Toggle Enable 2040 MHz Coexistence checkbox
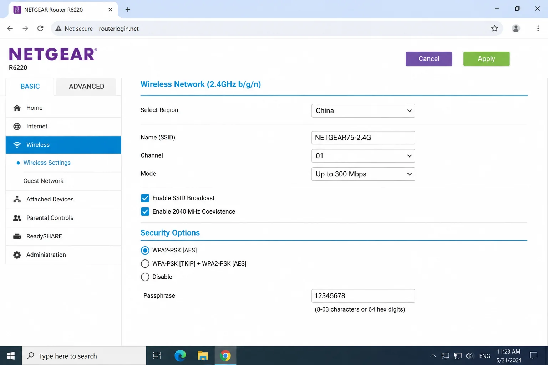Screen dimensions: 548x365 (145, 212)
